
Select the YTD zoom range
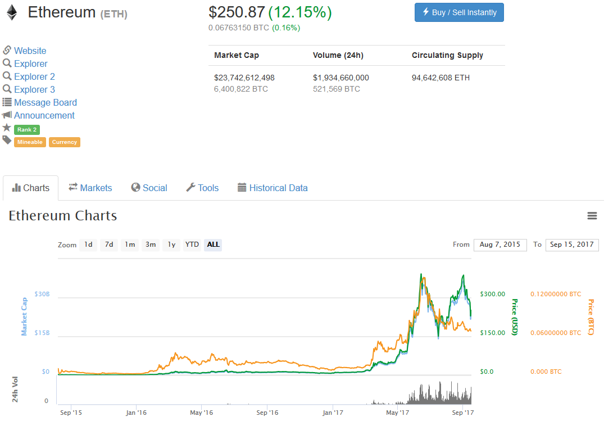tap(192, 245)
